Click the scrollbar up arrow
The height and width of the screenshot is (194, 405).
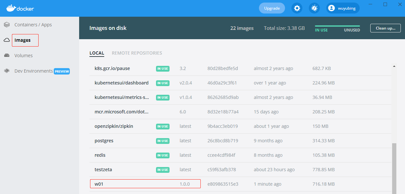pos(394,66)
